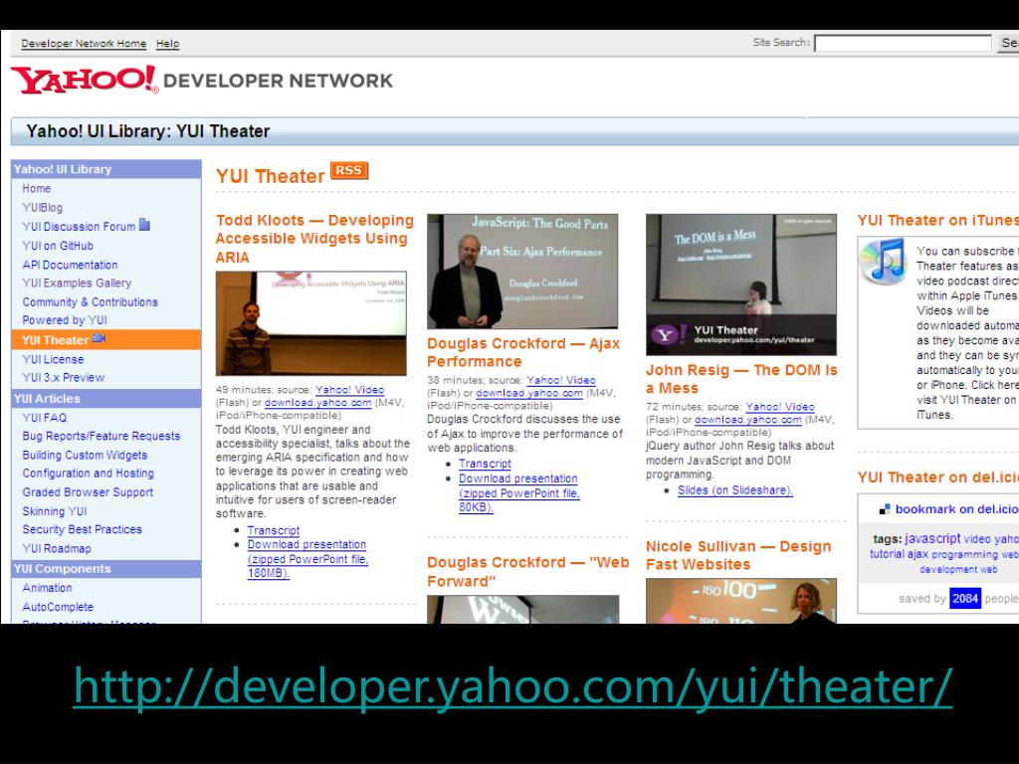Open Bug Reports/Feature Requests link

(x=102, y=436)
